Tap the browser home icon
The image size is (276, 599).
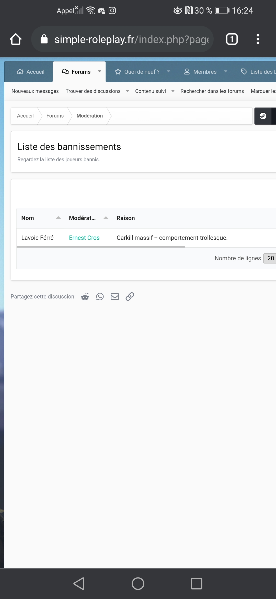click(16, 39)
